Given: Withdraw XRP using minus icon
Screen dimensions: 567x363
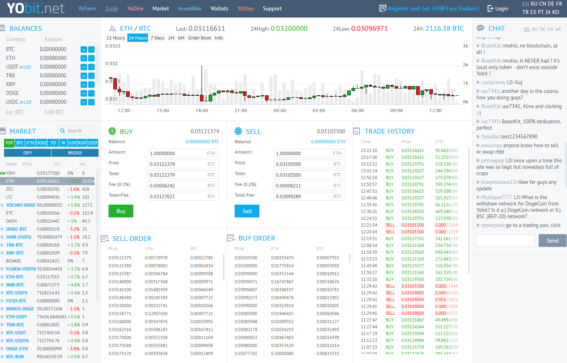Looking at the screenshot, I should click(91, 85).
